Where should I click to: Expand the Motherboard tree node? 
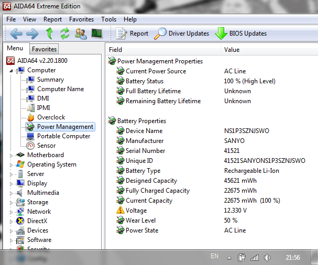(x=12, y=155)
